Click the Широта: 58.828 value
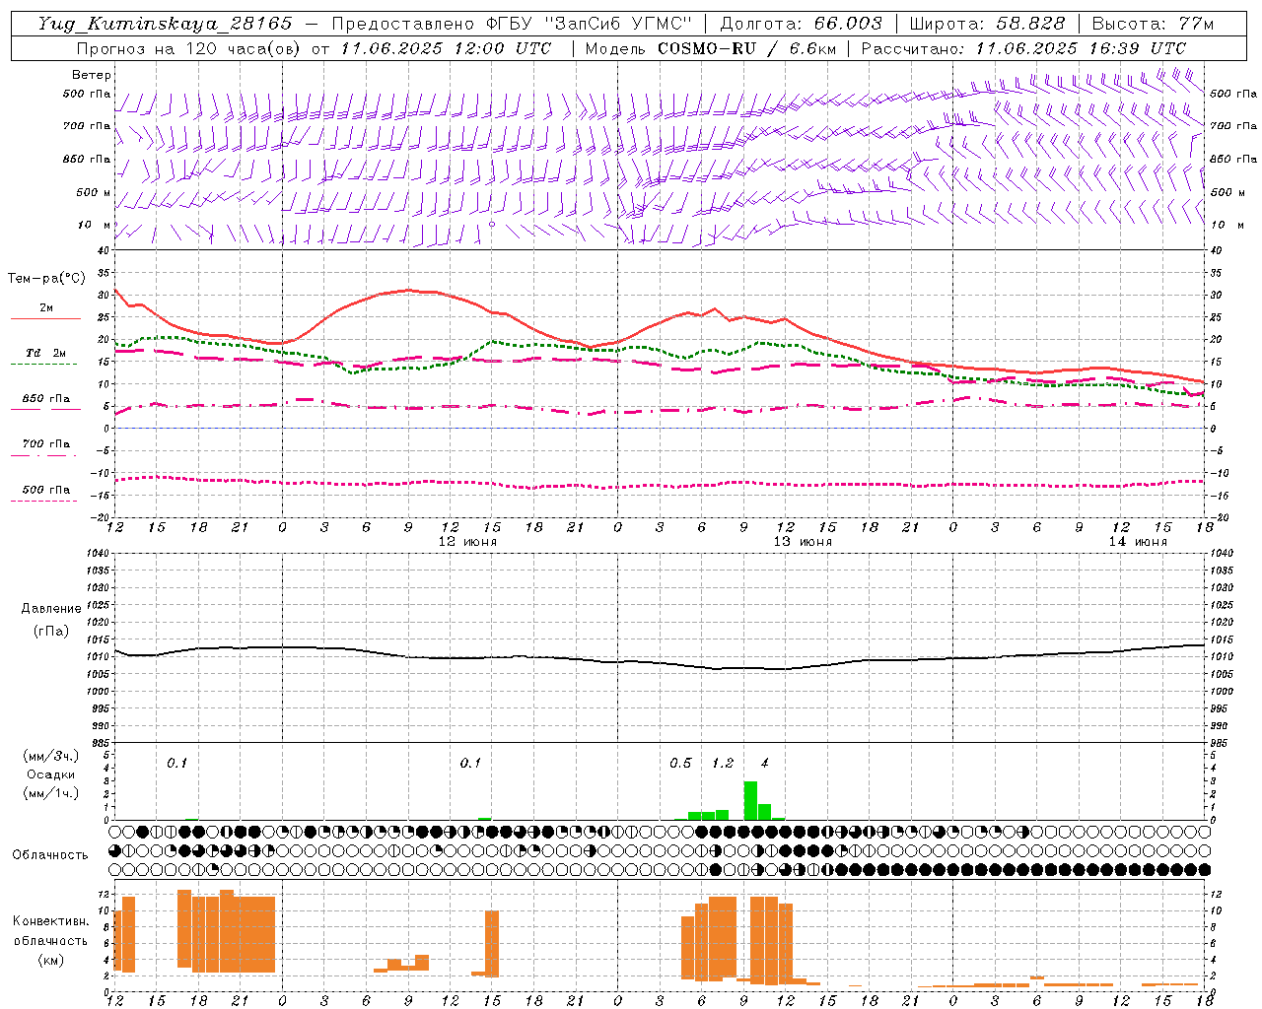Screen dimensions: 1262x1009 point(987,24)
